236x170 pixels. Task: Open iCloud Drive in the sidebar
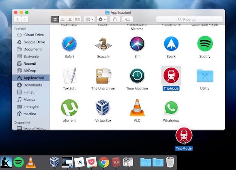pos(31,35)
